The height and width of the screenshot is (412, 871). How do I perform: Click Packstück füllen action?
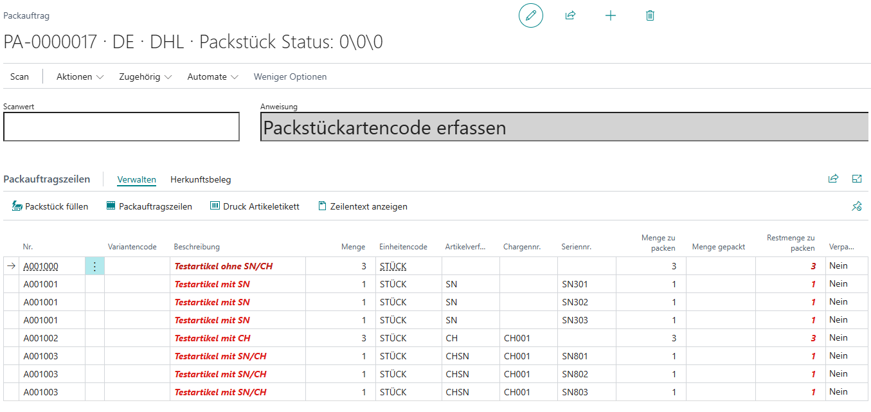(50, 206)
